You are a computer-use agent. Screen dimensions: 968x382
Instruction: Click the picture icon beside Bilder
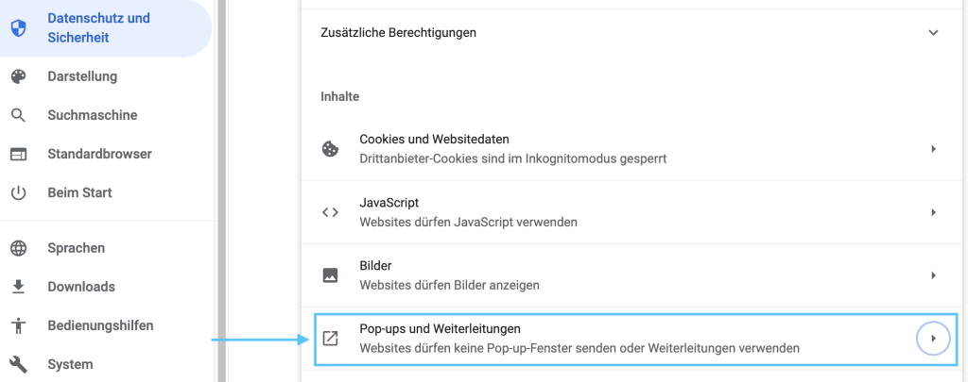point(330,275)
